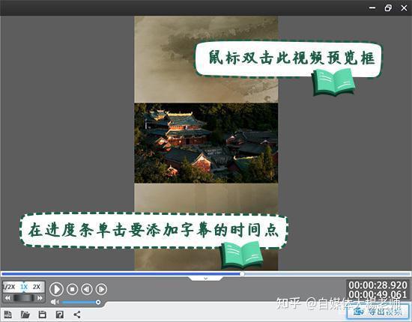Mute the speaker volume icon

(x=55, y=302)
